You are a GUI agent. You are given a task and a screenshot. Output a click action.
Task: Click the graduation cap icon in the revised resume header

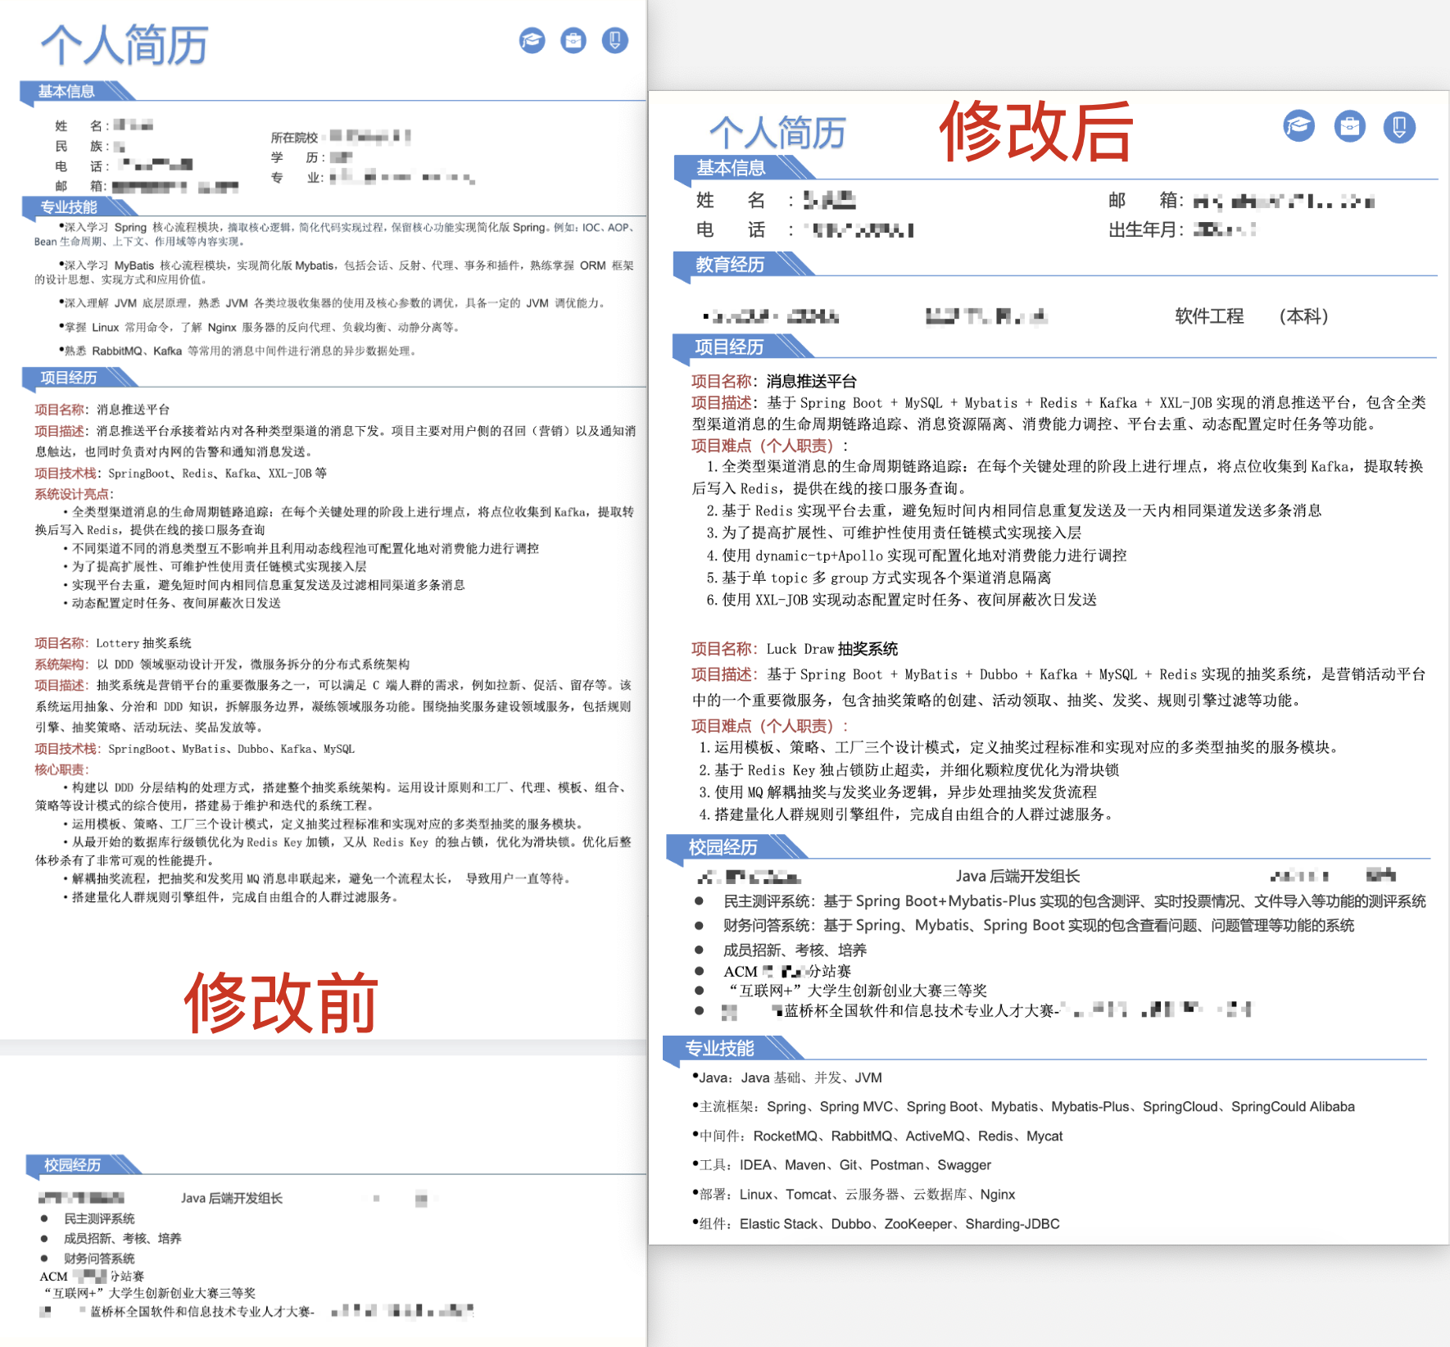click(1299, 126)
